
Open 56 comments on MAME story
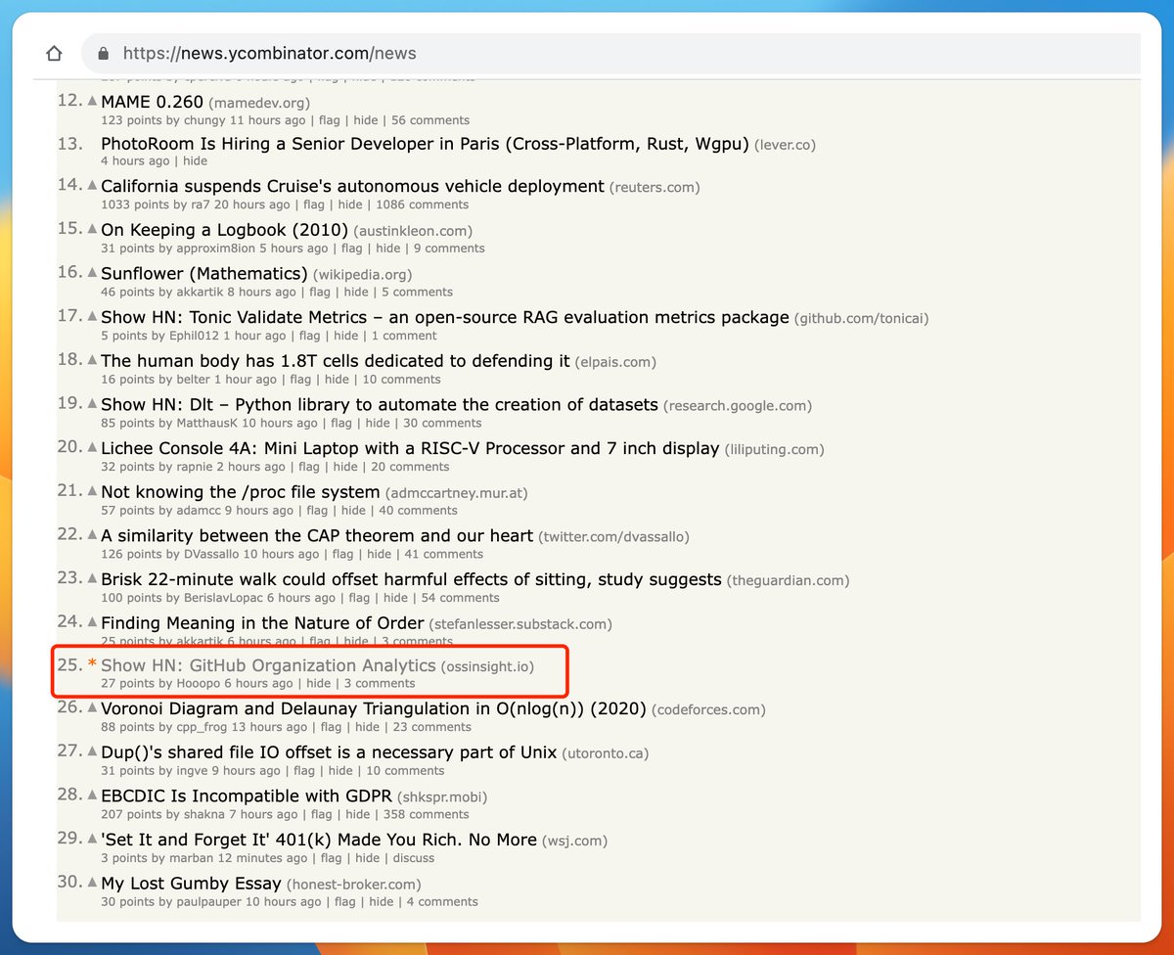(430, 120)
